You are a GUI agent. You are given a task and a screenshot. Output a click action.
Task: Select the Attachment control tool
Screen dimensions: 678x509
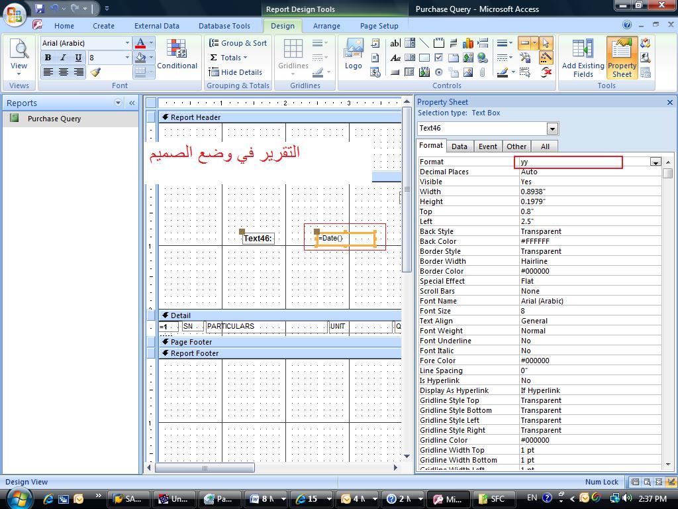pyautogui.click(x=482, y=72)
